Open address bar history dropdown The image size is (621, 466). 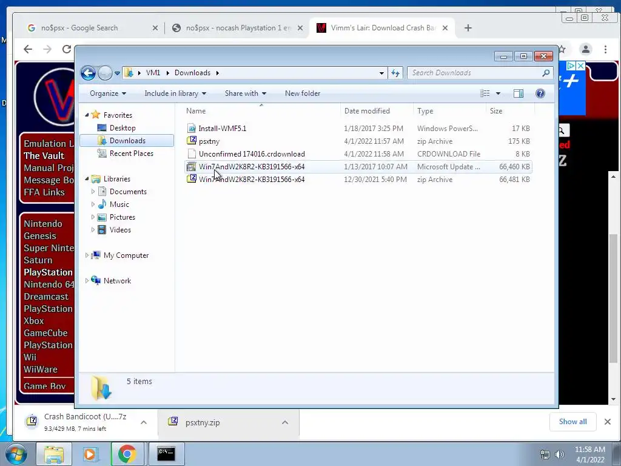coord(381,73)
